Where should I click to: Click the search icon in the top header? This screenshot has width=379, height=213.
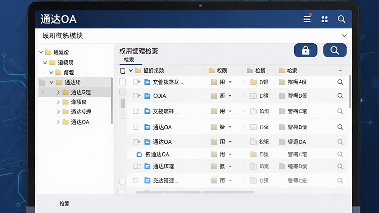click(x=341, y=19)
